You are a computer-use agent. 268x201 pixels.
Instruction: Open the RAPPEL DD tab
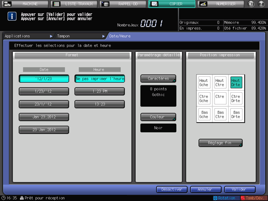point(123,4)
